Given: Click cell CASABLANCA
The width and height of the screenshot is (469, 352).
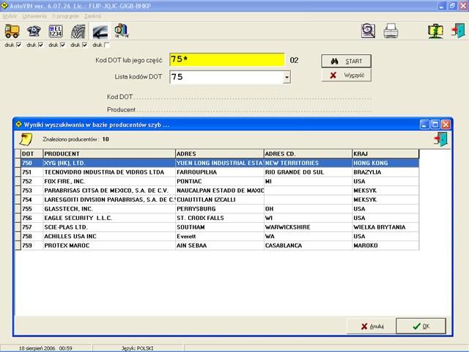Looking at the screenshot, I should click(x=308, y=246).
